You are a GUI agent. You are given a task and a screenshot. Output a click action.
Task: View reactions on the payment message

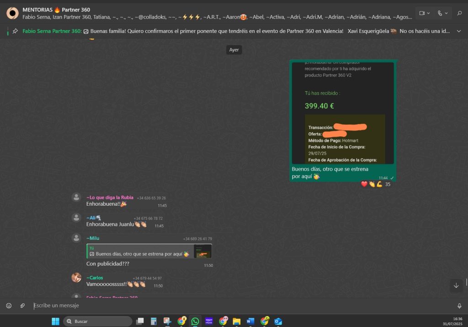click(375, 184)
